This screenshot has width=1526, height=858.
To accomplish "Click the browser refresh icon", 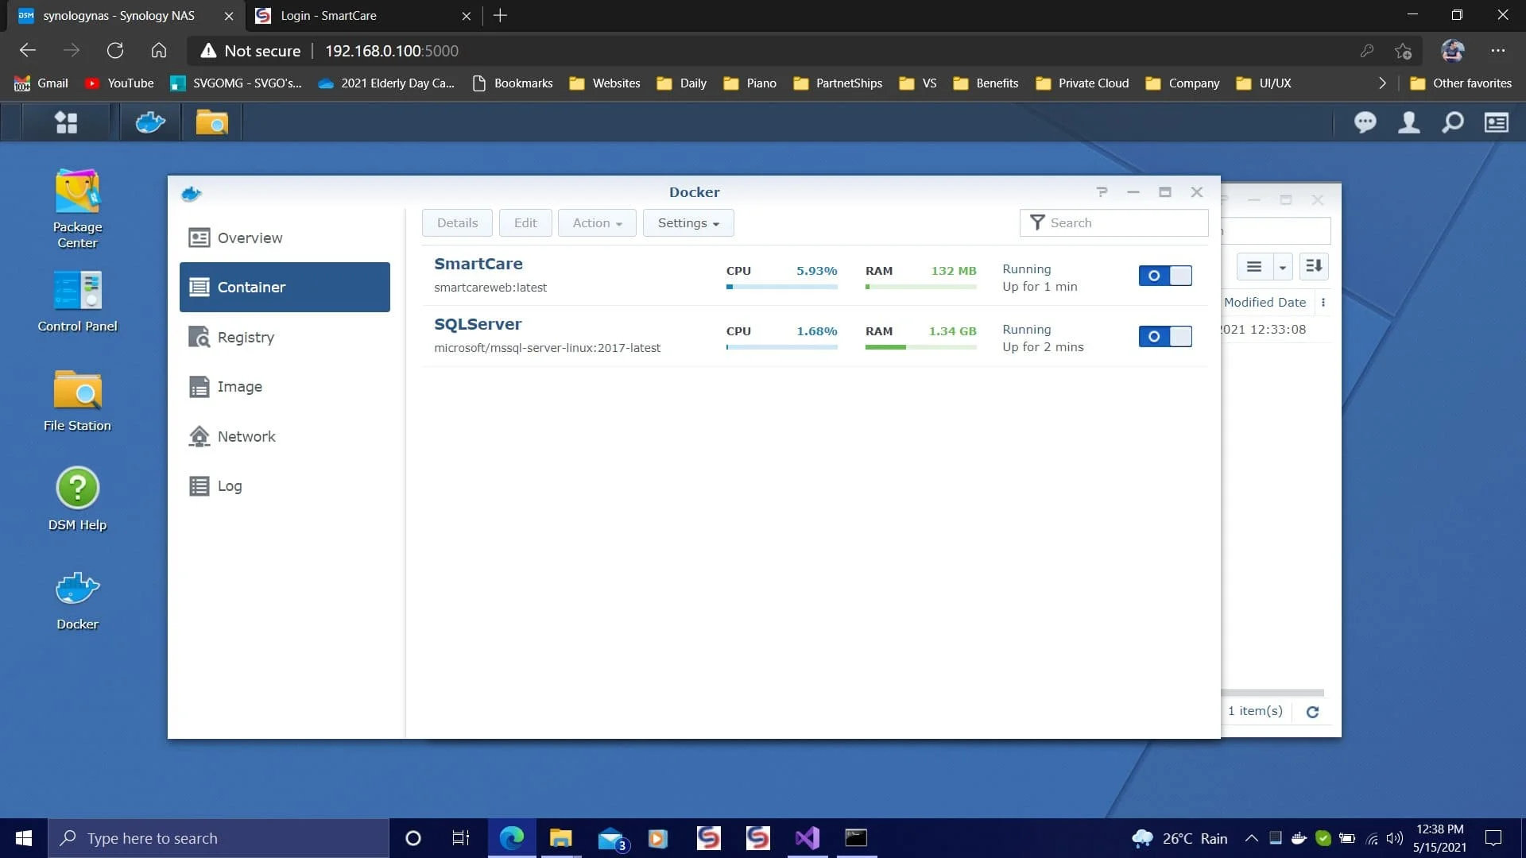I will (115, 51).
